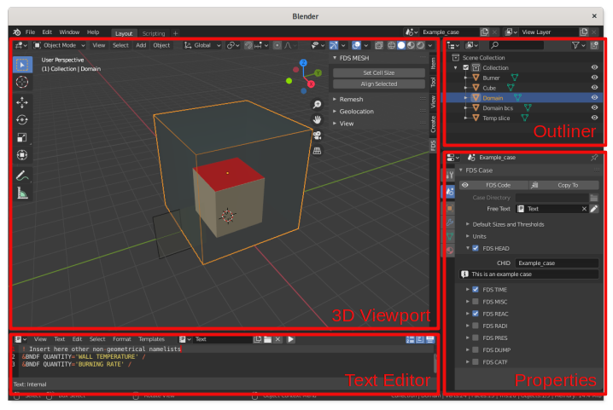Hide the Cube object via eye icon
The width and height of the screenshot is (613, 410).
[x=594, y=88]
